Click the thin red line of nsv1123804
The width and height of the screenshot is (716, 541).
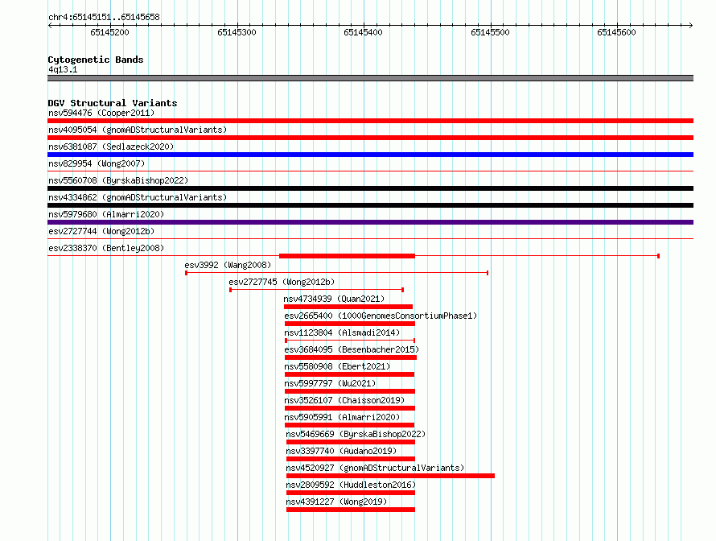350,341
